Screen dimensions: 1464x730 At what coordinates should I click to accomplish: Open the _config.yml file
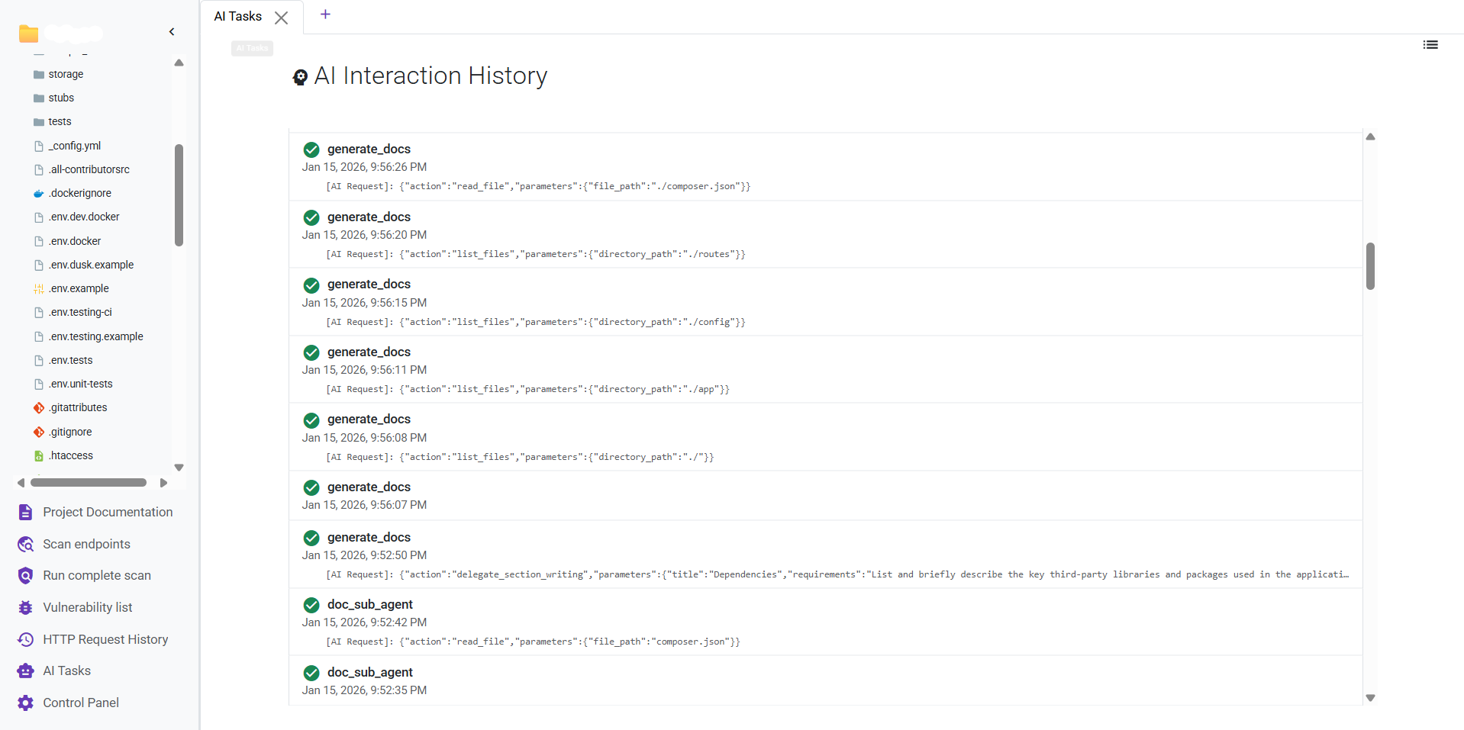(x=75, y=145)
